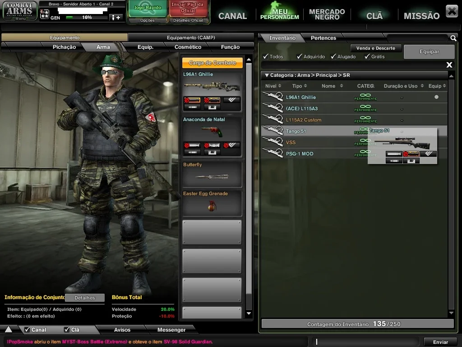Open the MISSÃO top navigation tab
Image resolution: width=462 pixels, height=347 pixels.
422,16
